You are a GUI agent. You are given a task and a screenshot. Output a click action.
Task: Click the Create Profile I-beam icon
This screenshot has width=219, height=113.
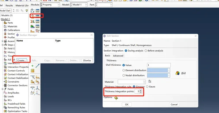[x=33, y=21]
